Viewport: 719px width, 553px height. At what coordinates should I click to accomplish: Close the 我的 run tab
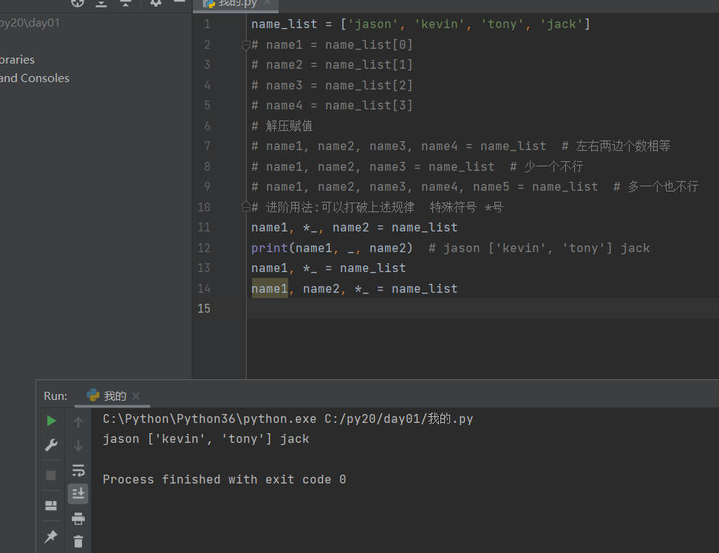click(x=136, y=396)
